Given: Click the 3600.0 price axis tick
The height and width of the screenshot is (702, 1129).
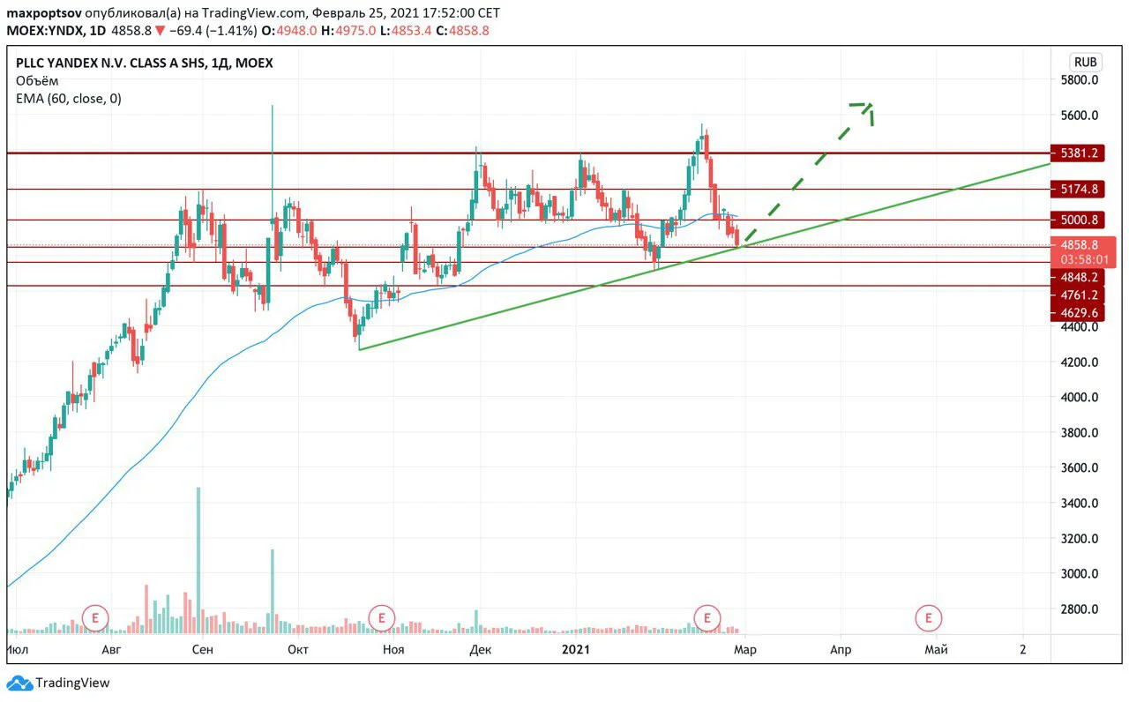Looking at the screenshot, I should point(1079,468).
